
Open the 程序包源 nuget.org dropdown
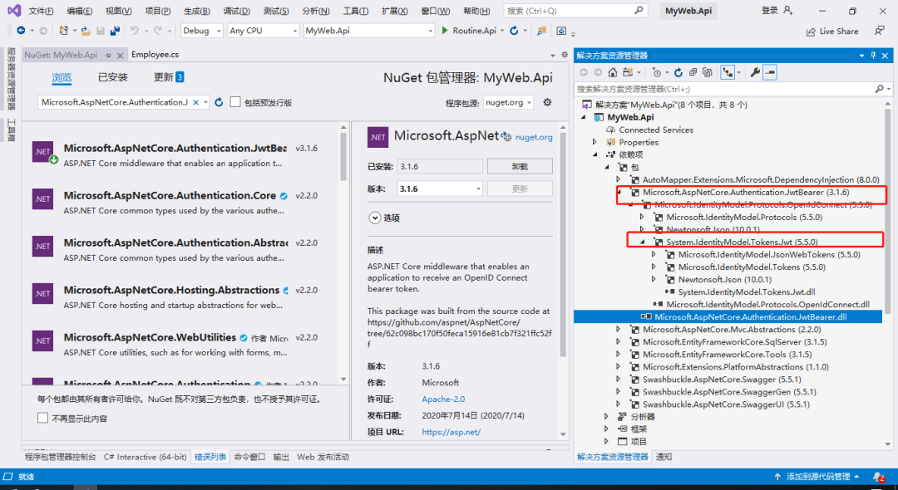[509, 102]
